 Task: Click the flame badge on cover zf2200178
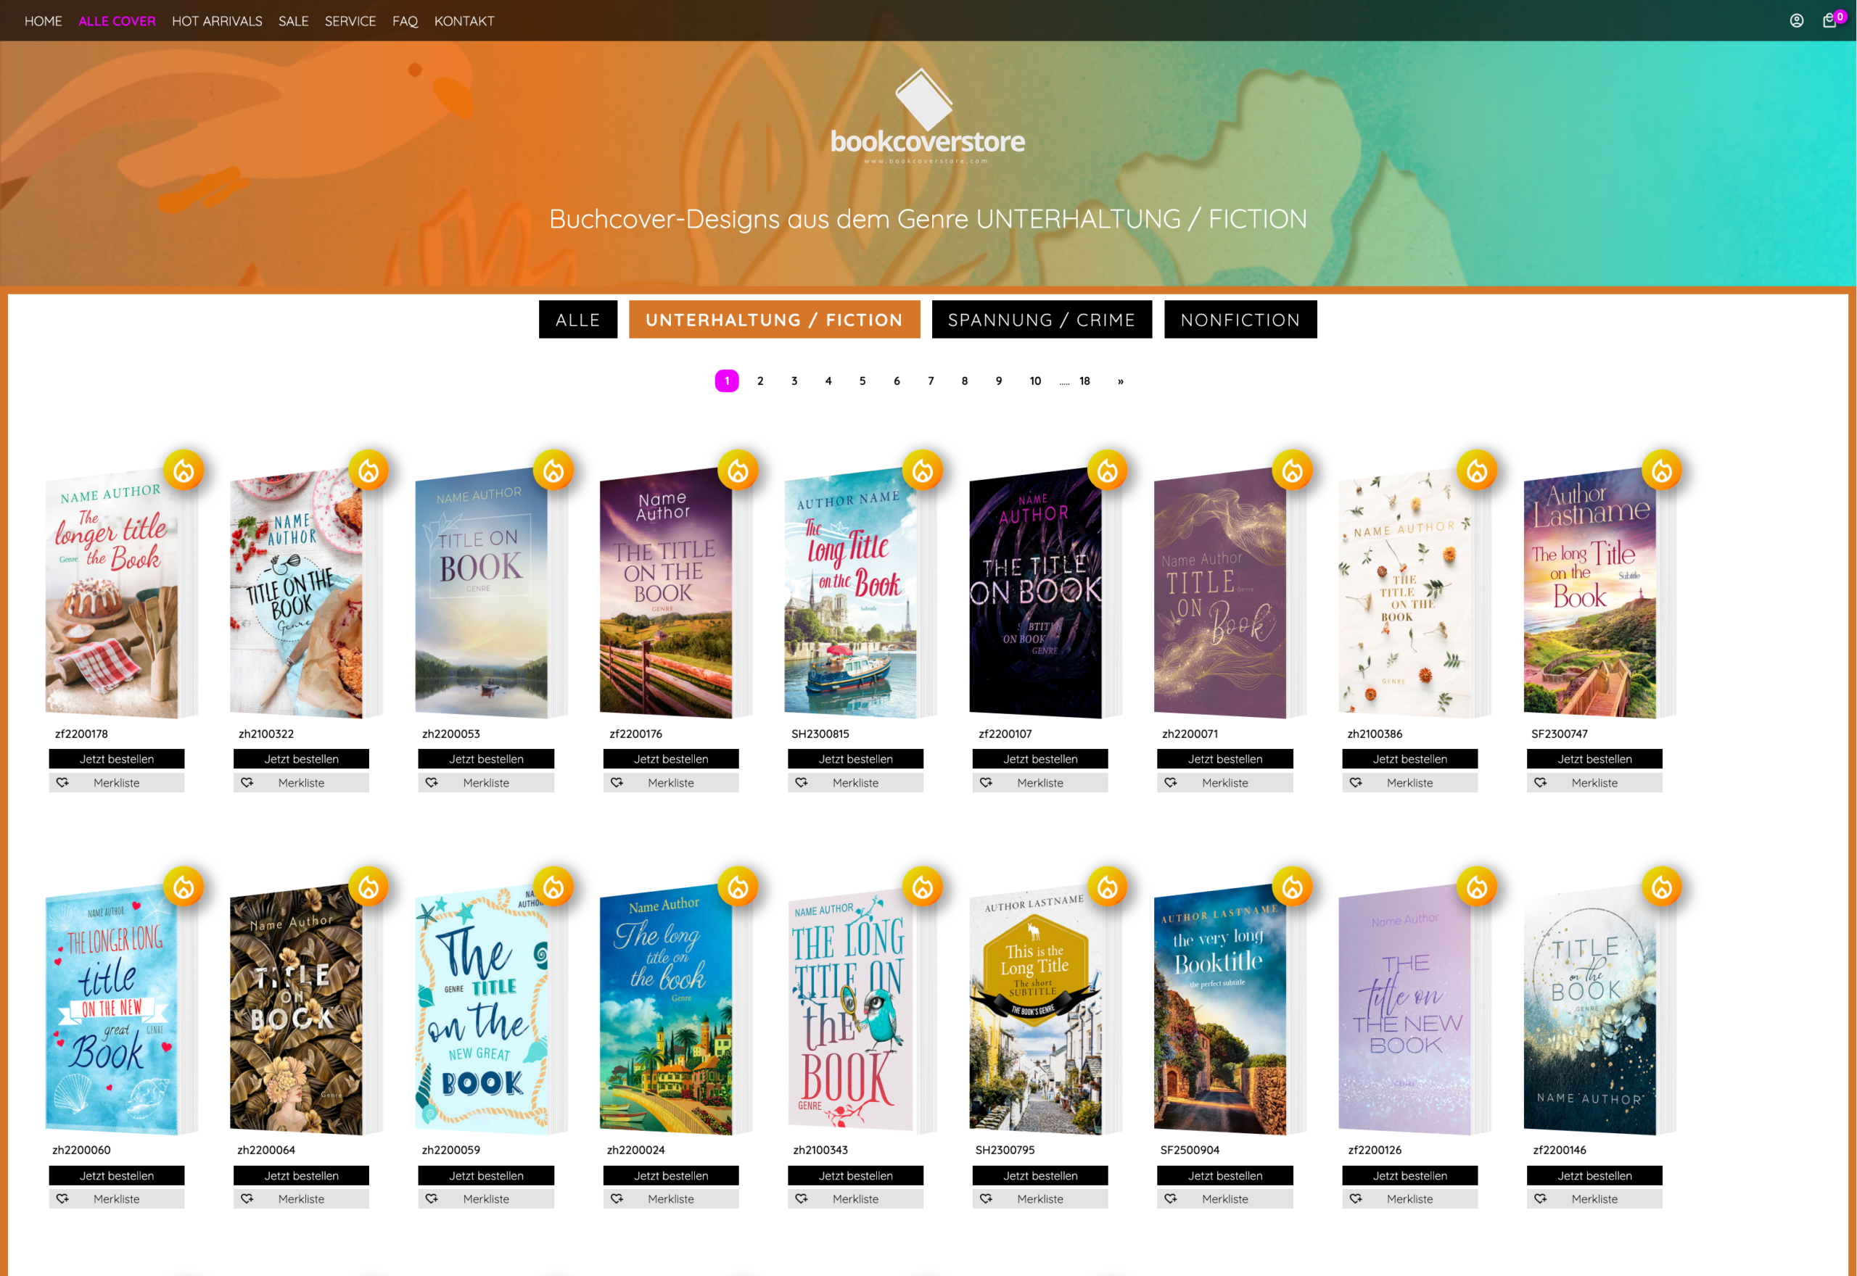coord(184,471)
